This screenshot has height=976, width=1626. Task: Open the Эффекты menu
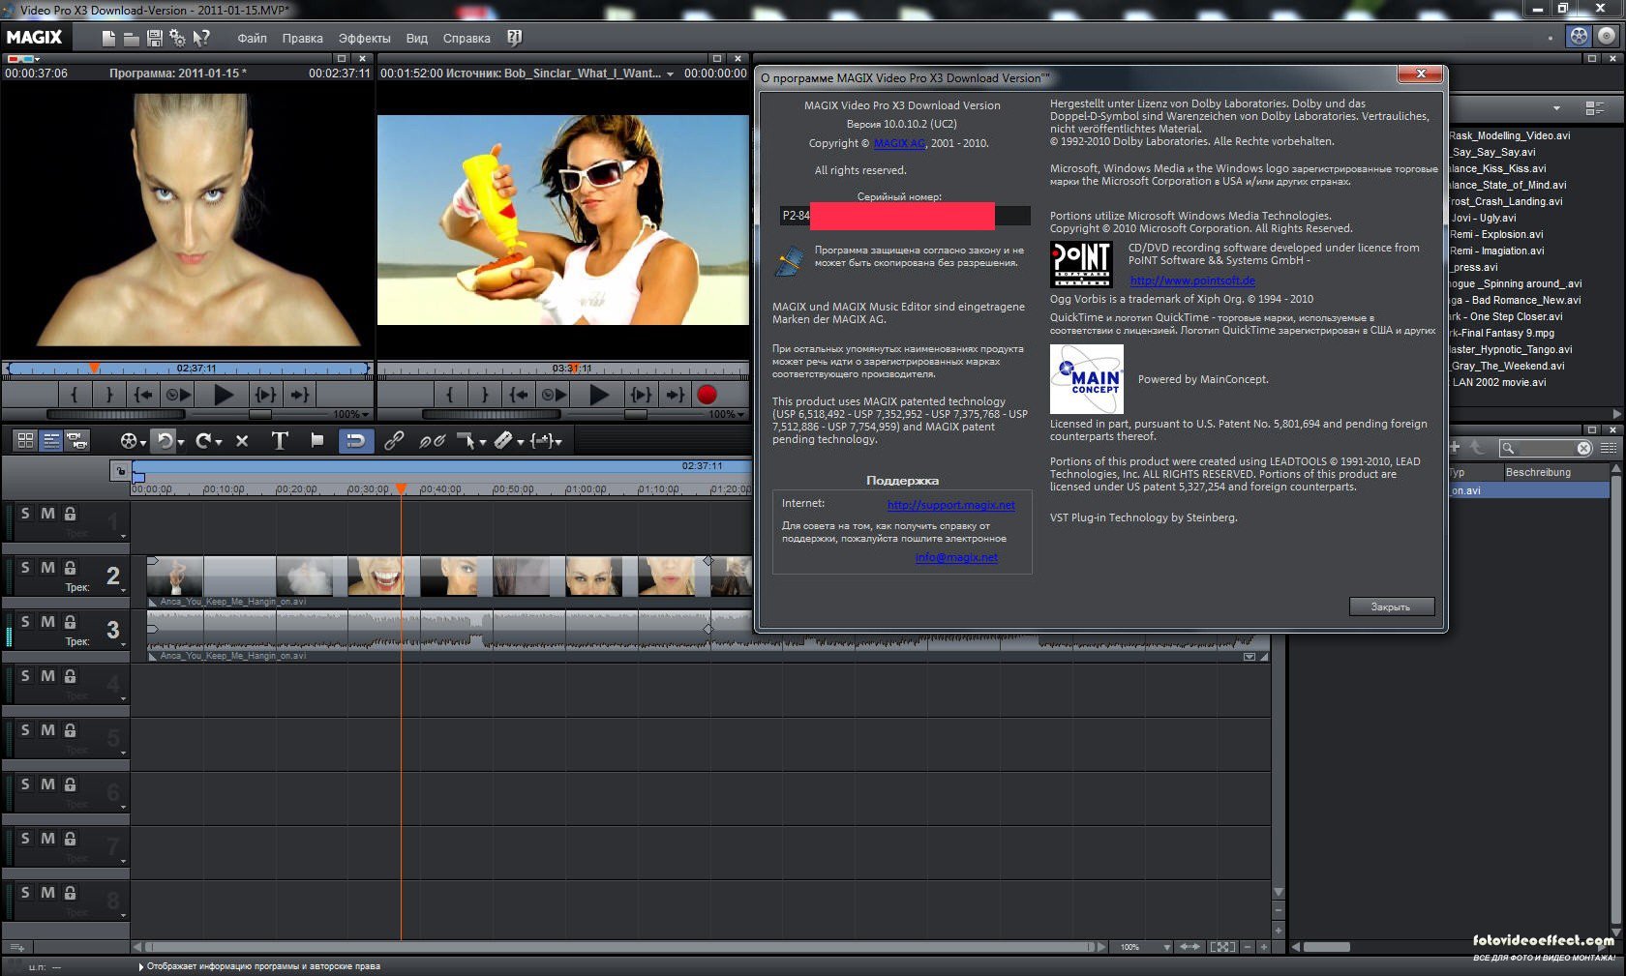click(x=364, y=39)
